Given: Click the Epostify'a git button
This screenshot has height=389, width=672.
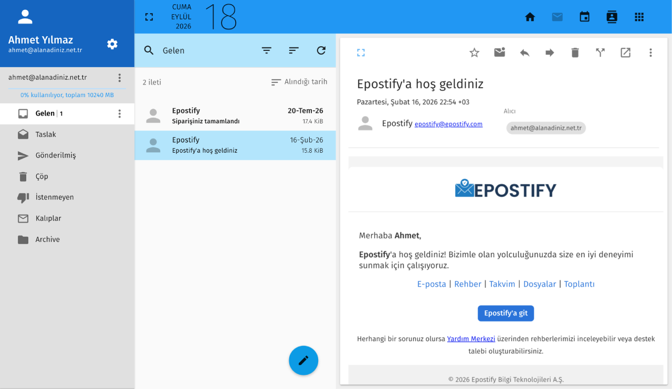Looking at the screenshot, I should point(506,313).
